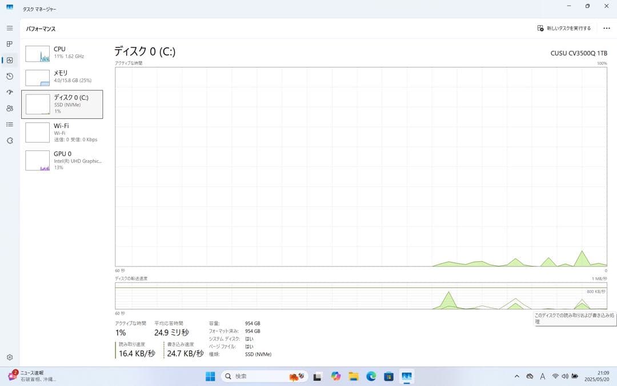This screenshot has width=617, height=386.
Task: Open Services view in the sidebar
Action: coord(9,140)
